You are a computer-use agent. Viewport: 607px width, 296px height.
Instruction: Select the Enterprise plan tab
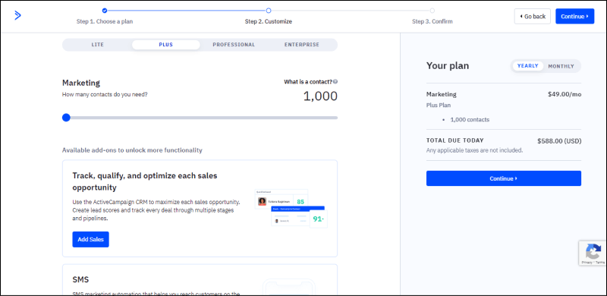(302, 45)
